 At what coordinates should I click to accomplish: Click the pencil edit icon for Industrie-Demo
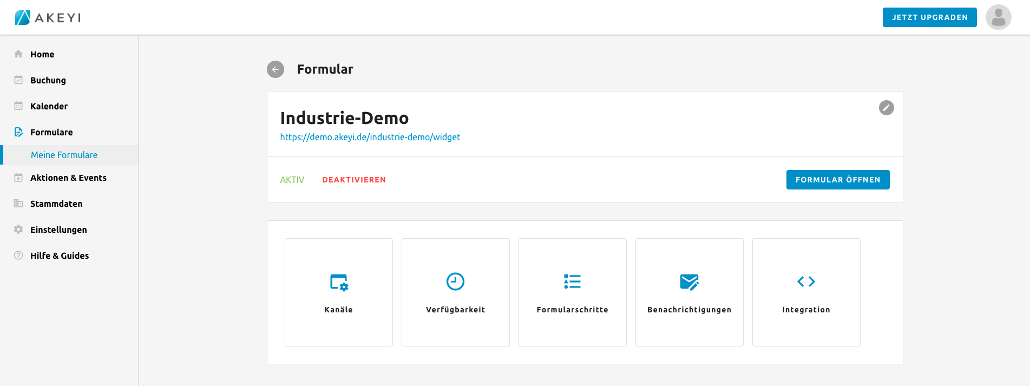pyautogui.click(x=886, y=108)
